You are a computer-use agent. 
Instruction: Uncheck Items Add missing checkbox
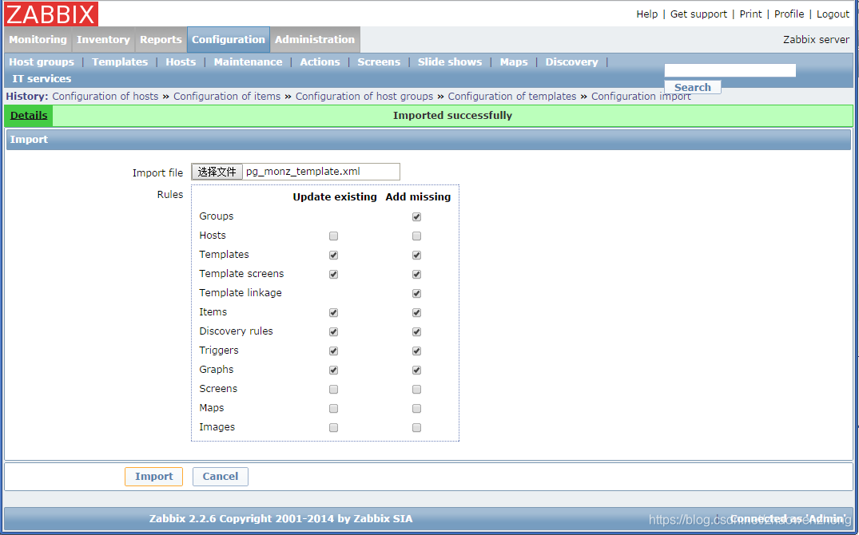coord(417,313)
